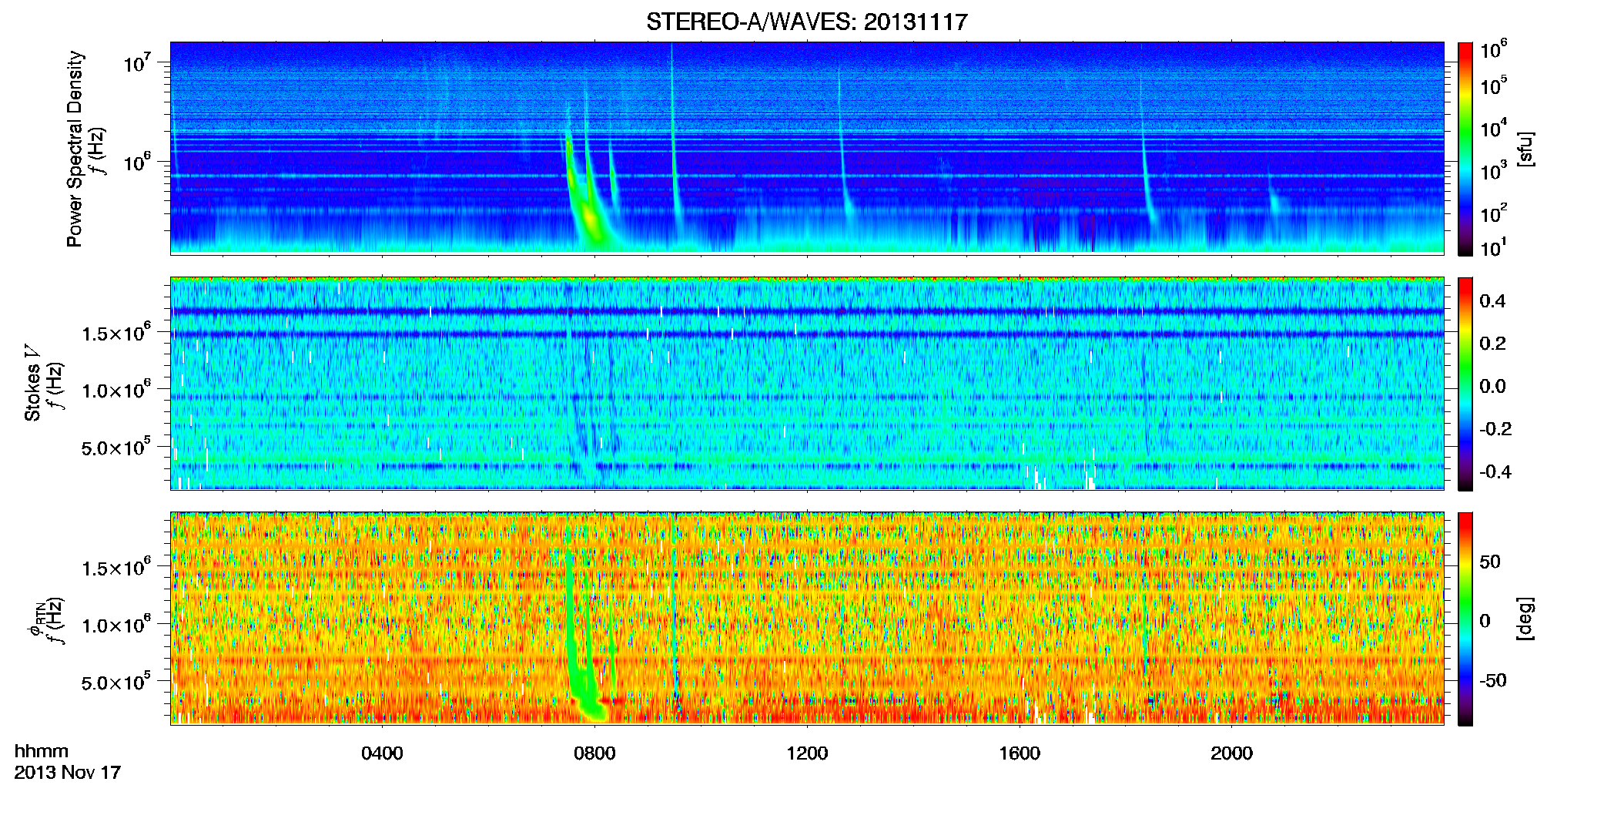Click the 0800 time tick label
The height and width of the screenshot is (832, 1614).
click(x=594, y=753)
